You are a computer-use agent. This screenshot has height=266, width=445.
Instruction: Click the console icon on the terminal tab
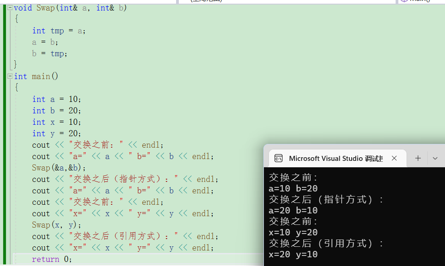pos(279,158)
